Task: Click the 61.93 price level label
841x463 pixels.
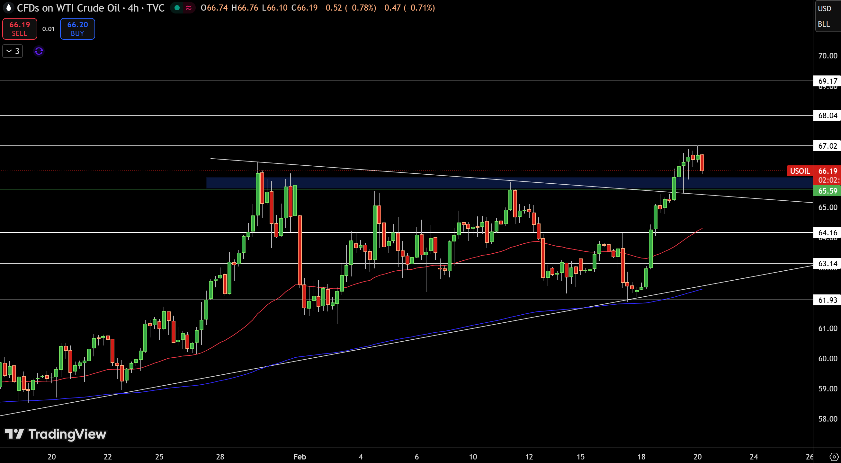Action: 827,300
